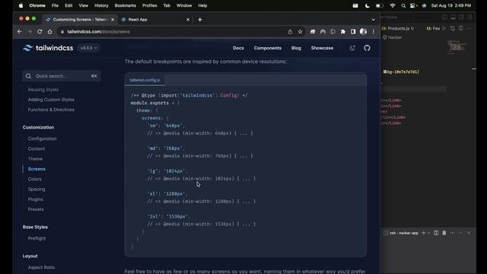Open a new Chrome tab
487x274 pixels.
coord(199,20)
